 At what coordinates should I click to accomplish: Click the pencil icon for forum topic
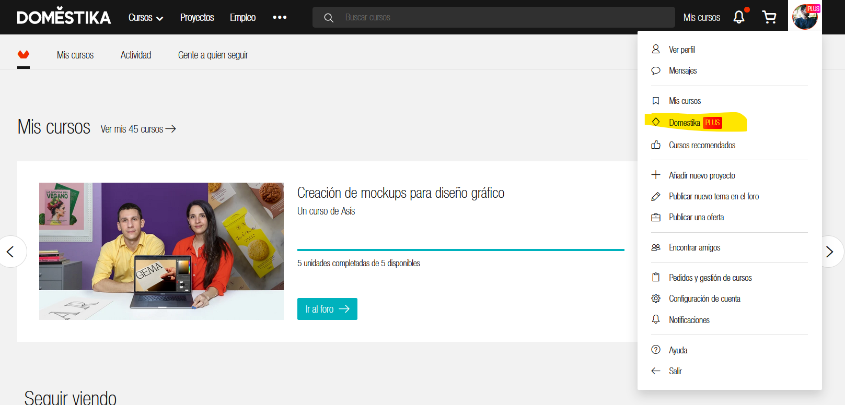[x=656, y=196]
